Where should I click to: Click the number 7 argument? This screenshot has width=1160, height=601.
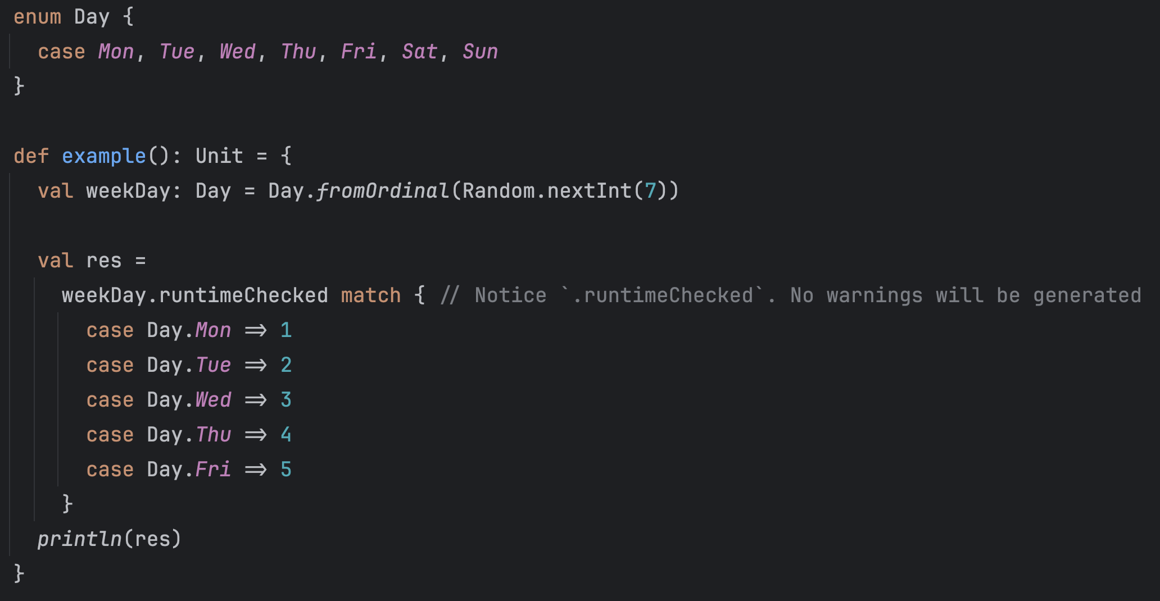(650, 191)
